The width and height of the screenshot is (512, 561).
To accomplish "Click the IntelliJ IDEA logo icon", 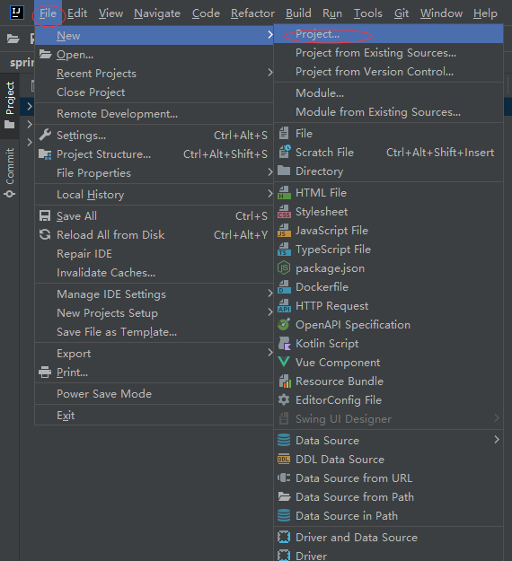I will coord(16,13).
